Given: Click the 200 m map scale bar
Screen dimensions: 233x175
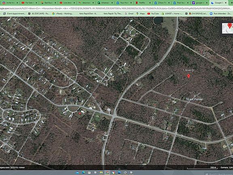Looking at the screenshot, I should (x=202, y=168).
